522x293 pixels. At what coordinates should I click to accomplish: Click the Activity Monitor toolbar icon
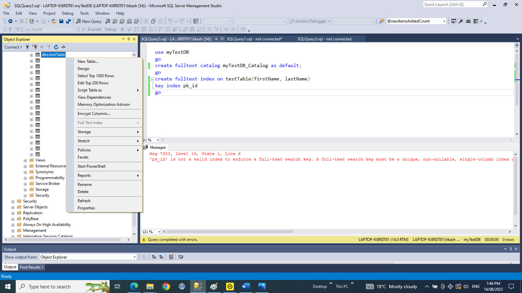pos(196,21)
